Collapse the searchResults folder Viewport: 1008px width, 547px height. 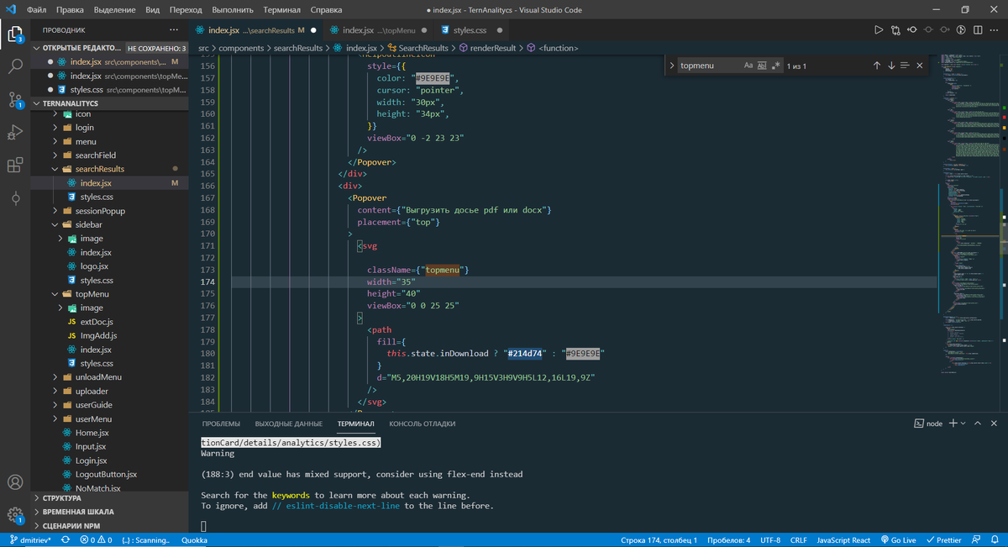[99, 169]
